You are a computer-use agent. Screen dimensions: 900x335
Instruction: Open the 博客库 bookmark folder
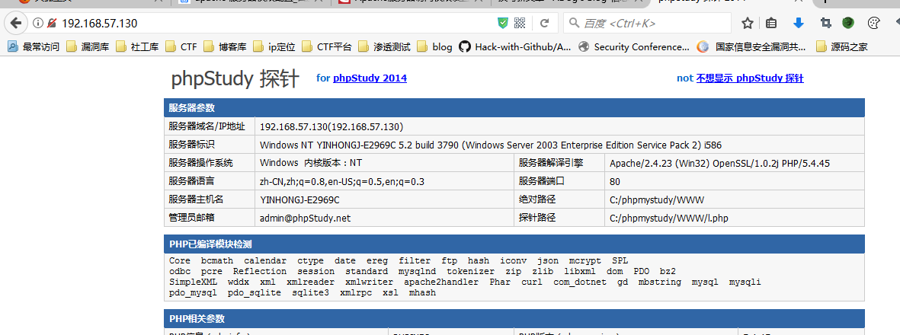pos(224,47)
